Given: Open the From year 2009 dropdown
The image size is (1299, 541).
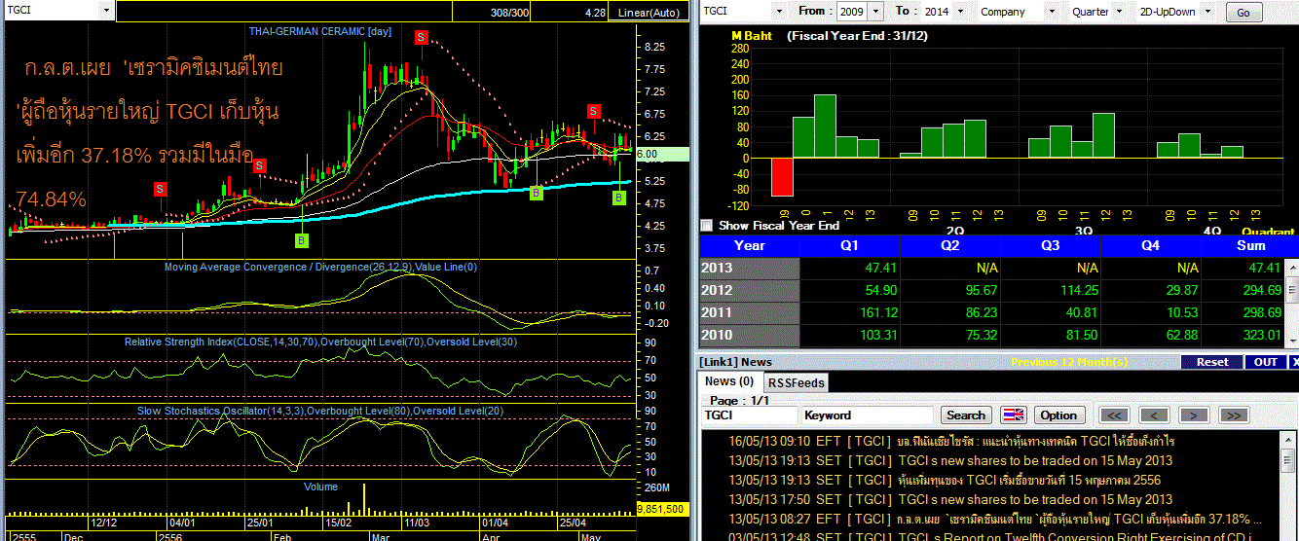Looking at the screenshot, I should [875, 12].
